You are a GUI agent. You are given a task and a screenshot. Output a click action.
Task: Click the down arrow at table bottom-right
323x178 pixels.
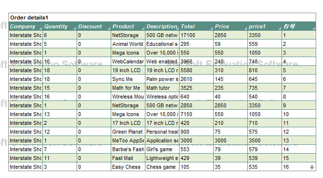[312, 167]
